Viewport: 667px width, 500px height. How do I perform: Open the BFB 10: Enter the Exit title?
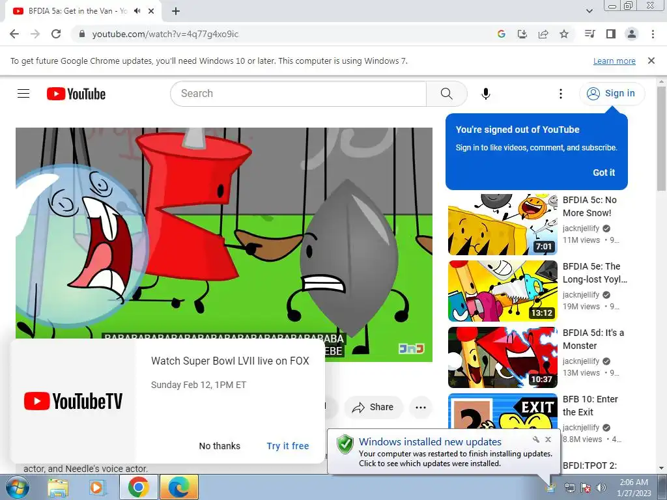pos(590,406)
